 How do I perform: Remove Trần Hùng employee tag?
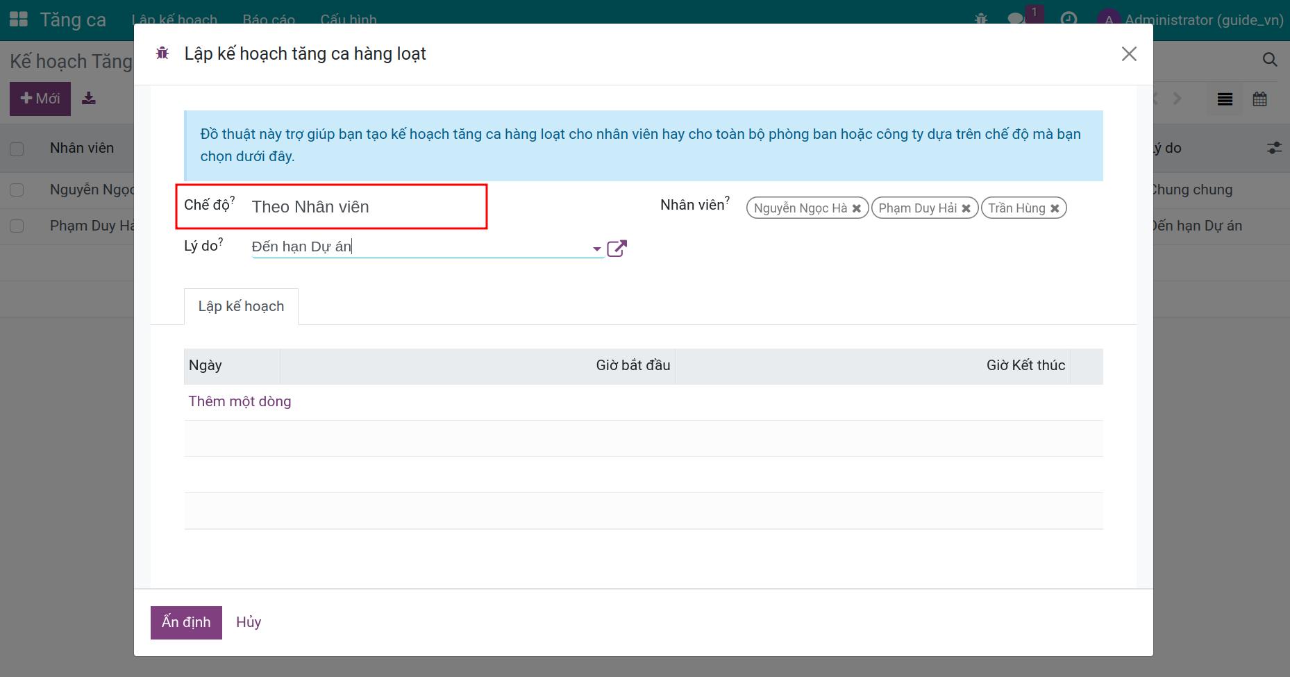[1055, 208]
